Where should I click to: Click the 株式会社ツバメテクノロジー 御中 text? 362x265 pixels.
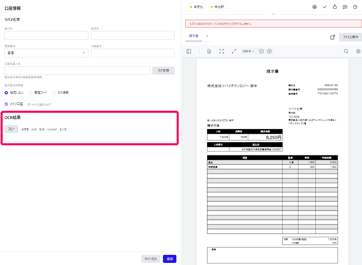click(x=232, y=86)
